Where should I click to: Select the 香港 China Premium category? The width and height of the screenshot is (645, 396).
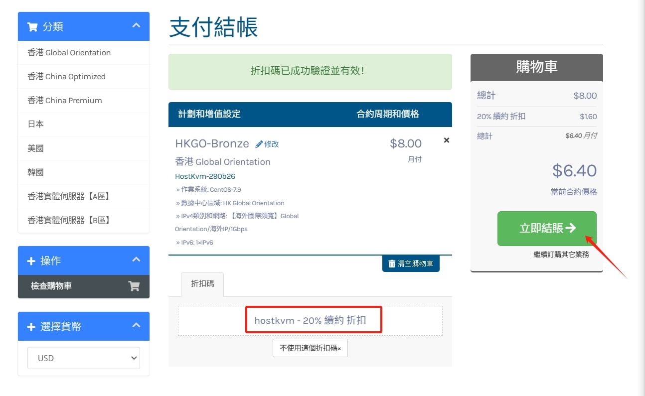(x=65, y=100)
